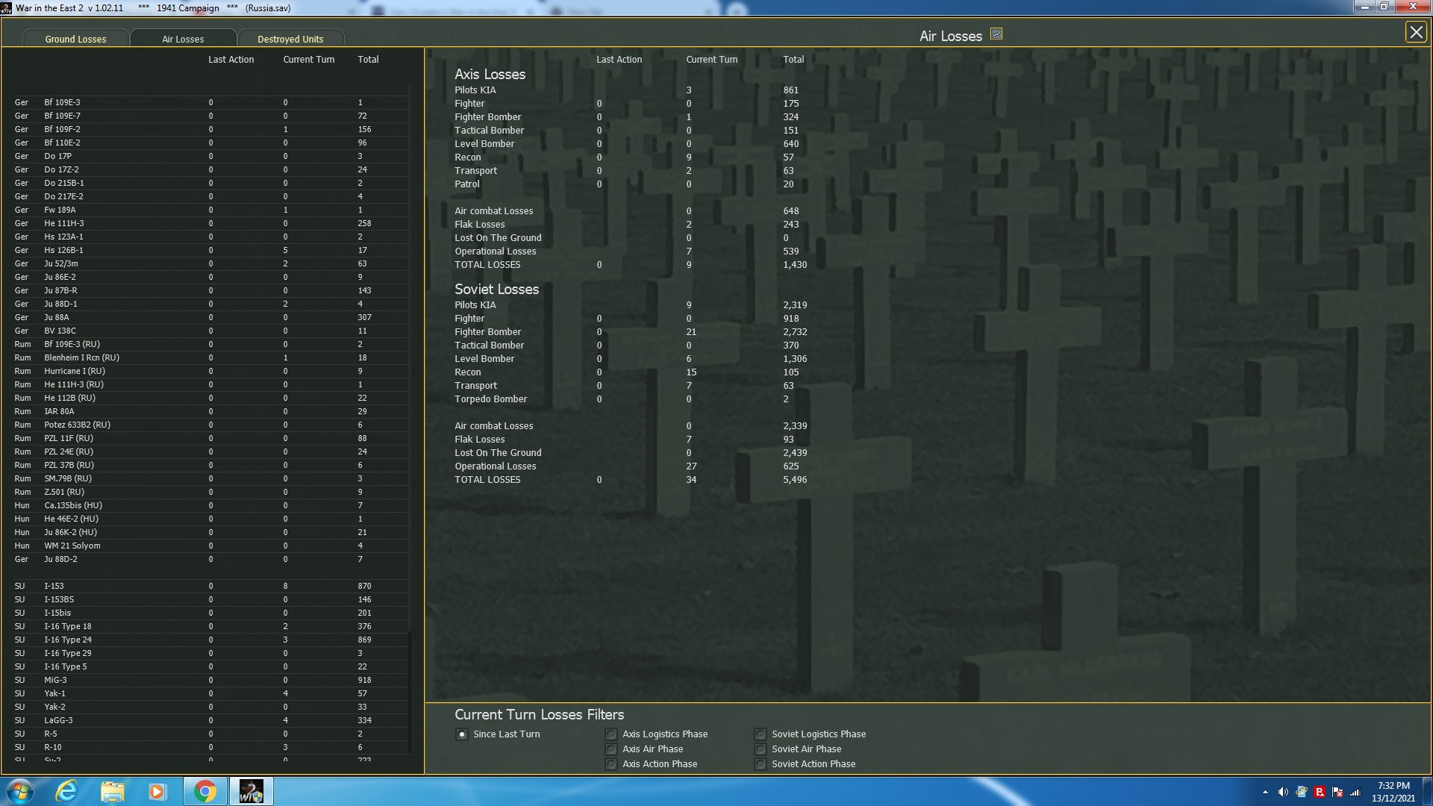This screenshot has height=806, width=1433.
Task: Open the War in the East taskbar icon
Action: [x=251, y=791]
